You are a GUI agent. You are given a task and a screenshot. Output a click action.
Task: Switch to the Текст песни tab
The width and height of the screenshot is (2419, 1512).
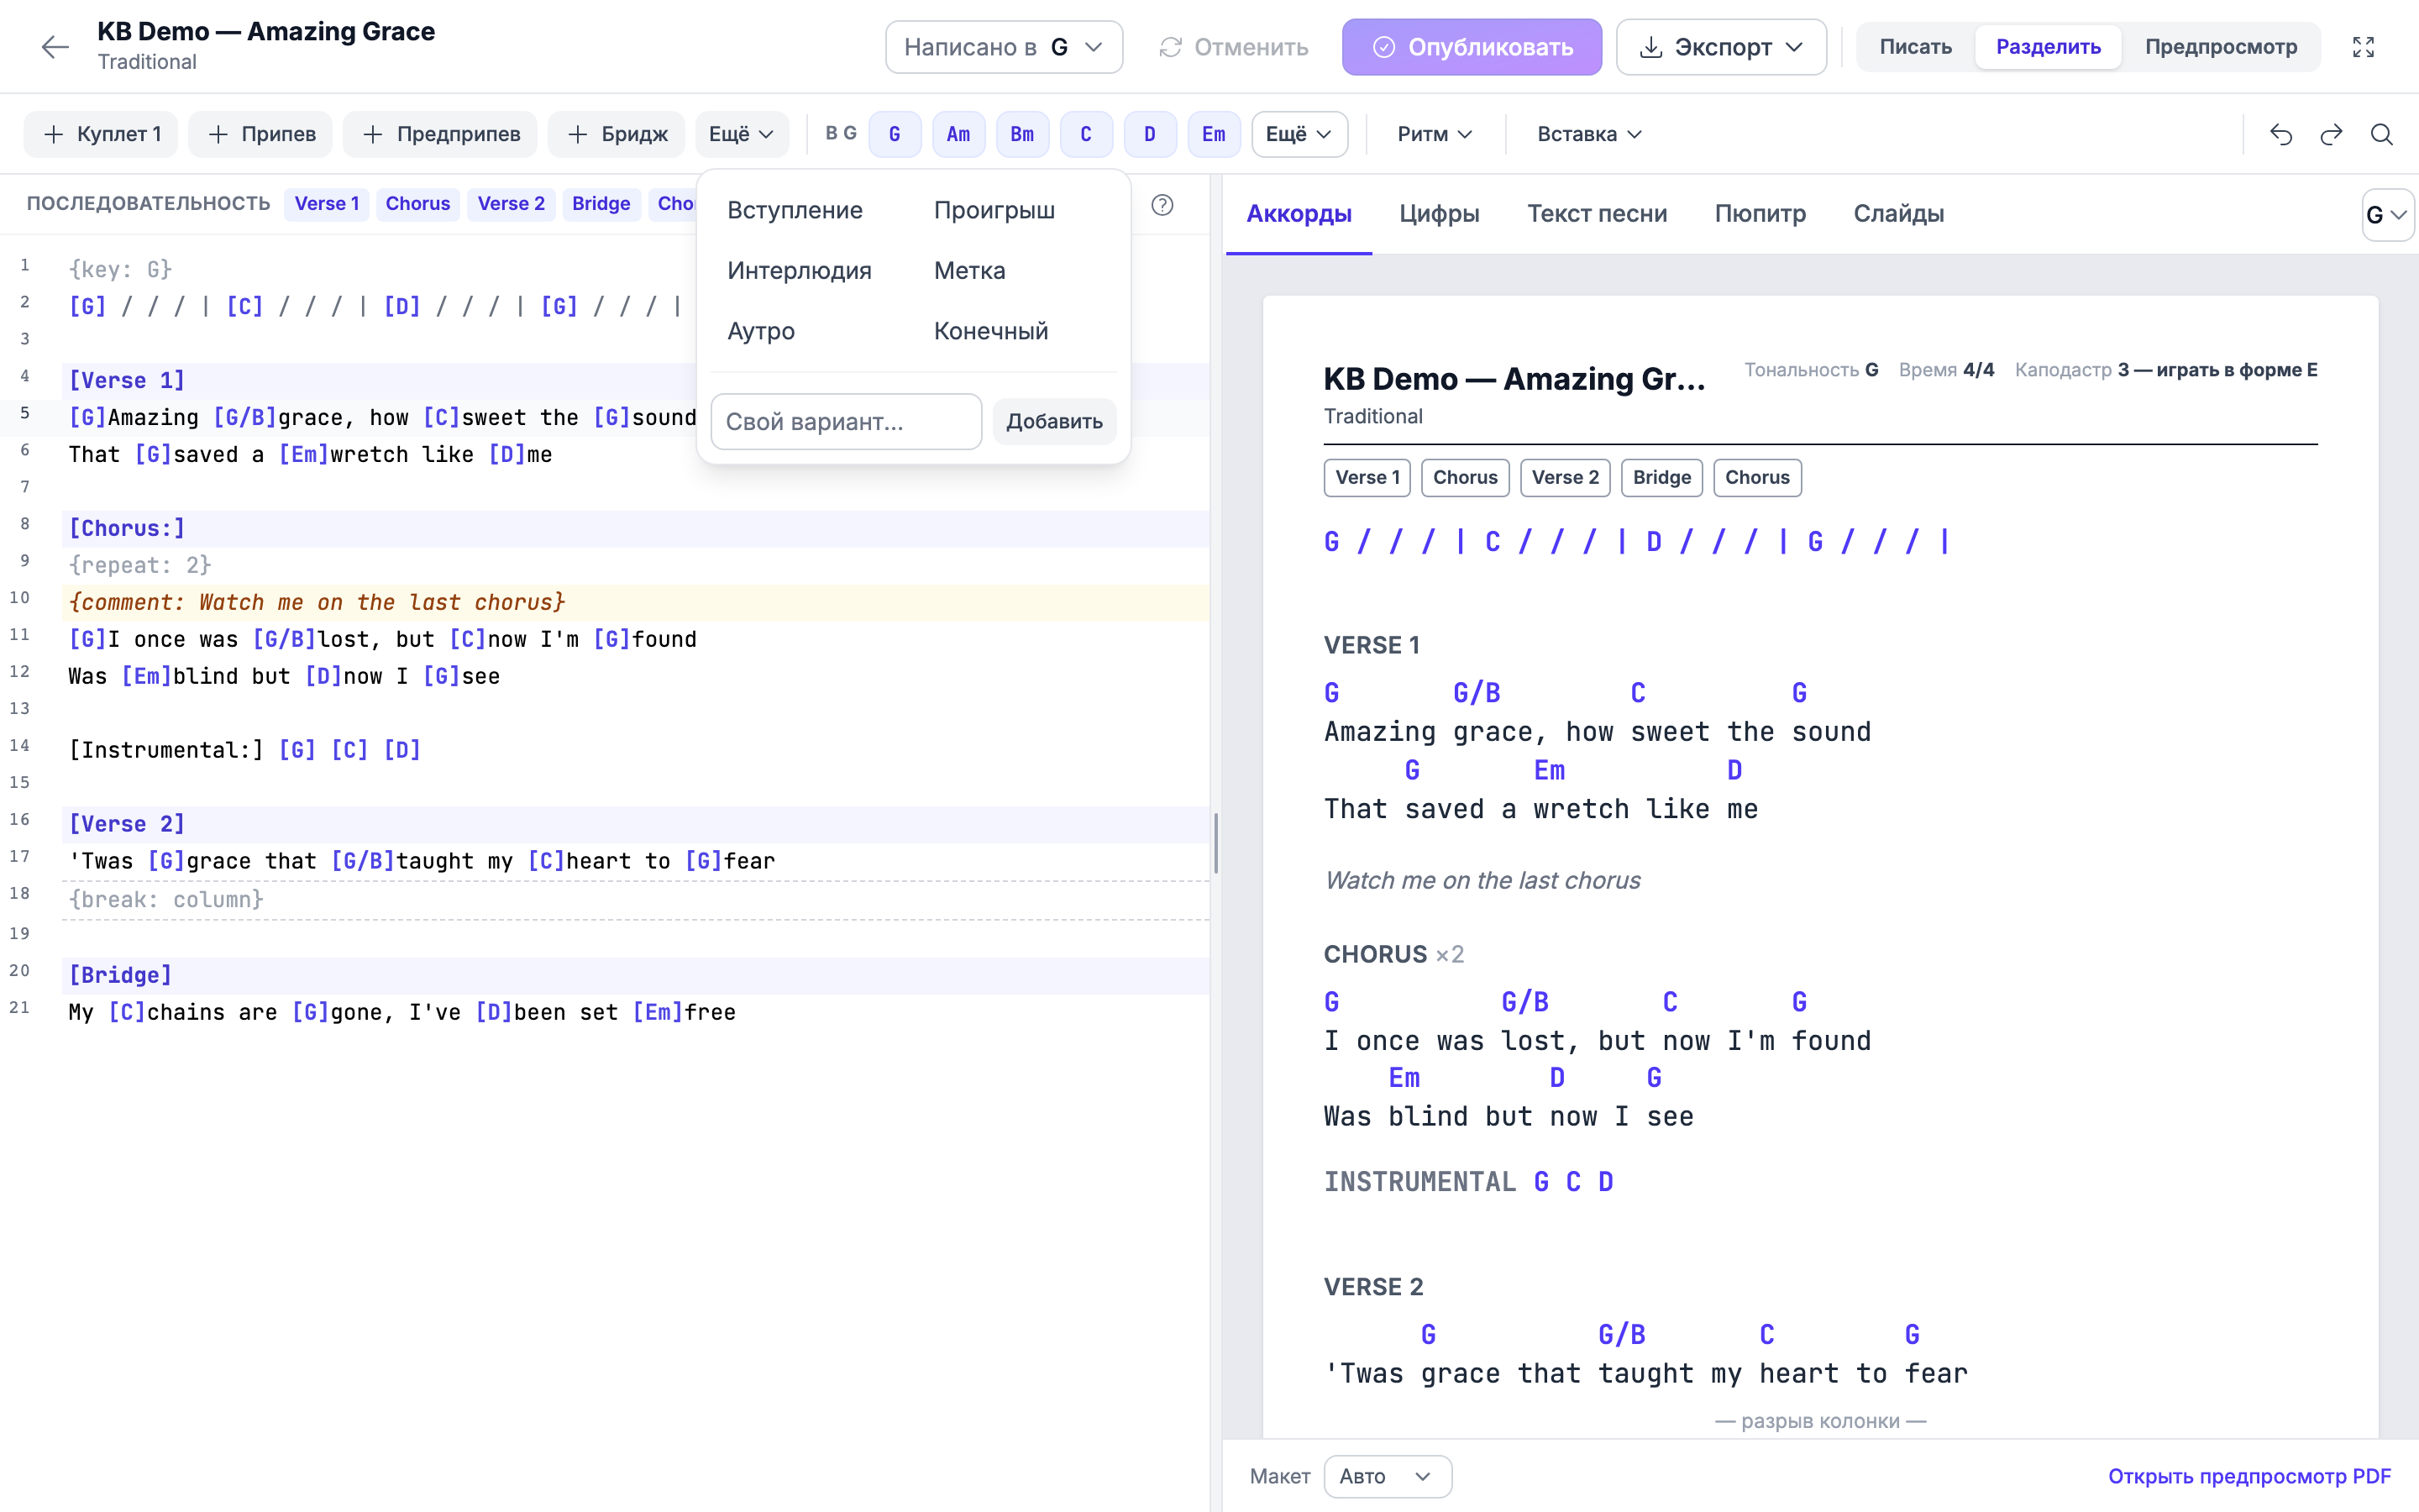[x=1598, y=213]
